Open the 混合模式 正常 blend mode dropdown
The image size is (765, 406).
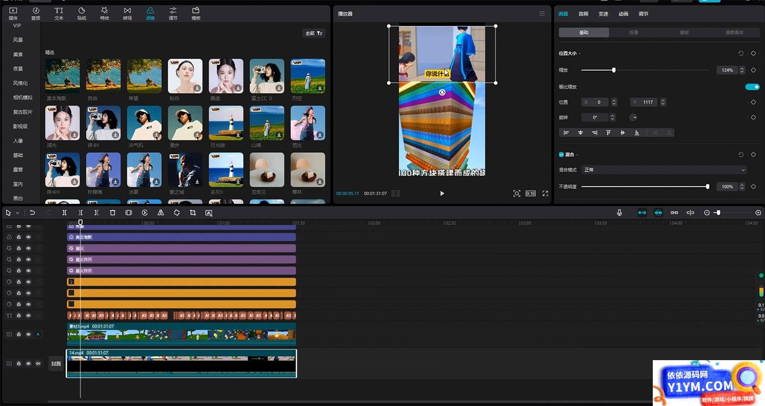(x=665, y=170)
